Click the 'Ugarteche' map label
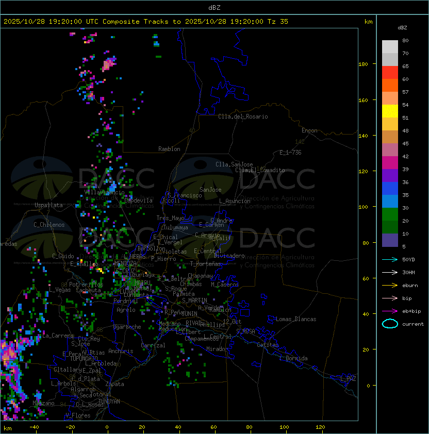 pos(127,327)
